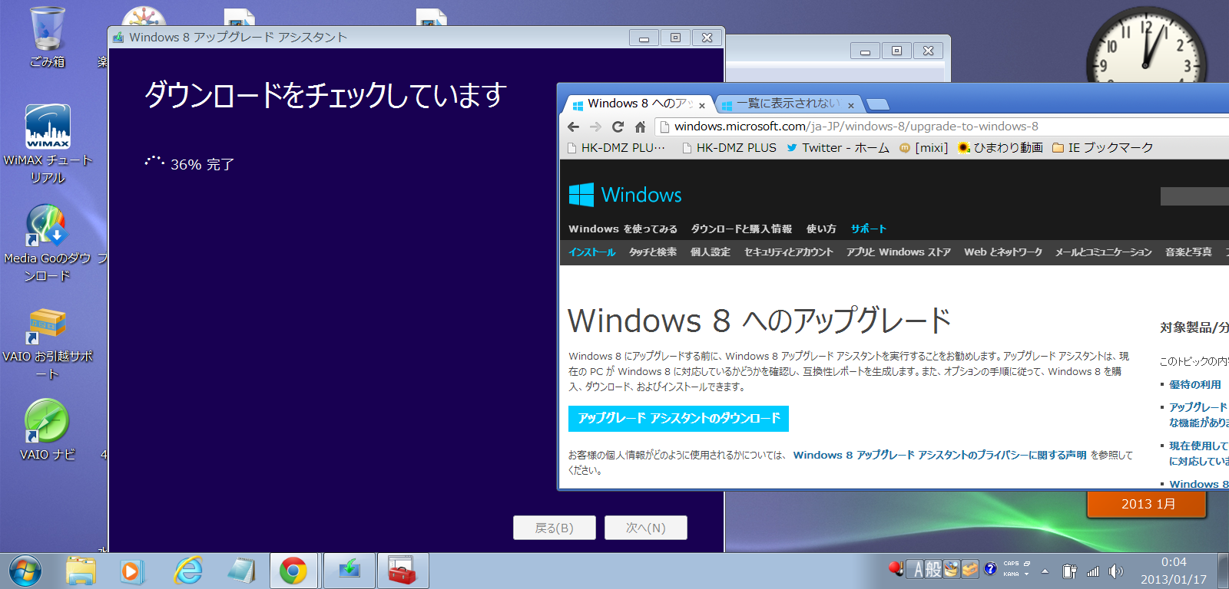Select the 'タッチと検索' sub-navigation item
The width and height of the screenshot is (1229, 589).
(653, 252)
